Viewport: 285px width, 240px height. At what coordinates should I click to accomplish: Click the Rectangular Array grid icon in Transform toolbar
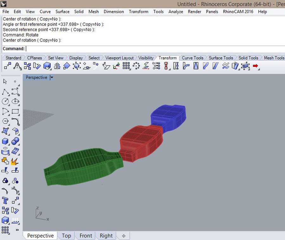click(126, 66)
